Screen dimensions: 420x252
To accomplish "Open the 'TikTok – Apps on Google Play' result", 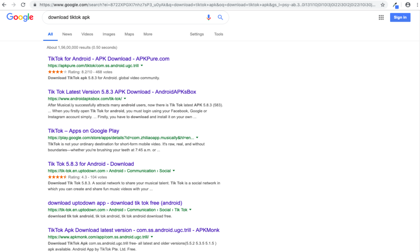I will [x=83, y=131].
